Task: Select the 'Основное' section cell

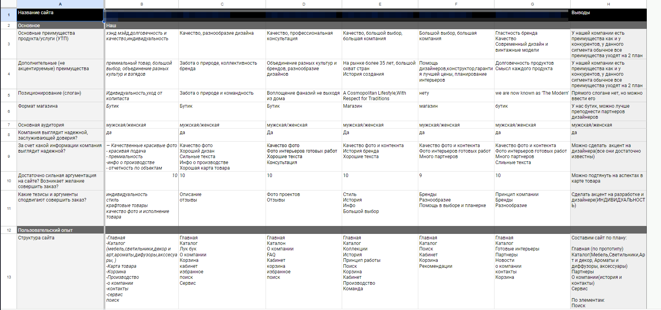Action: coord(60,26)
